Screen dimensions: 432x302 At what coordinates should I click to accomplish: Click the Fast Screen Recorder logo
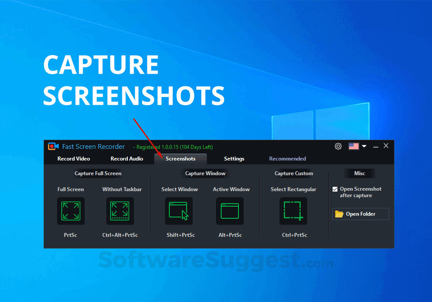[x=53, y=146]
